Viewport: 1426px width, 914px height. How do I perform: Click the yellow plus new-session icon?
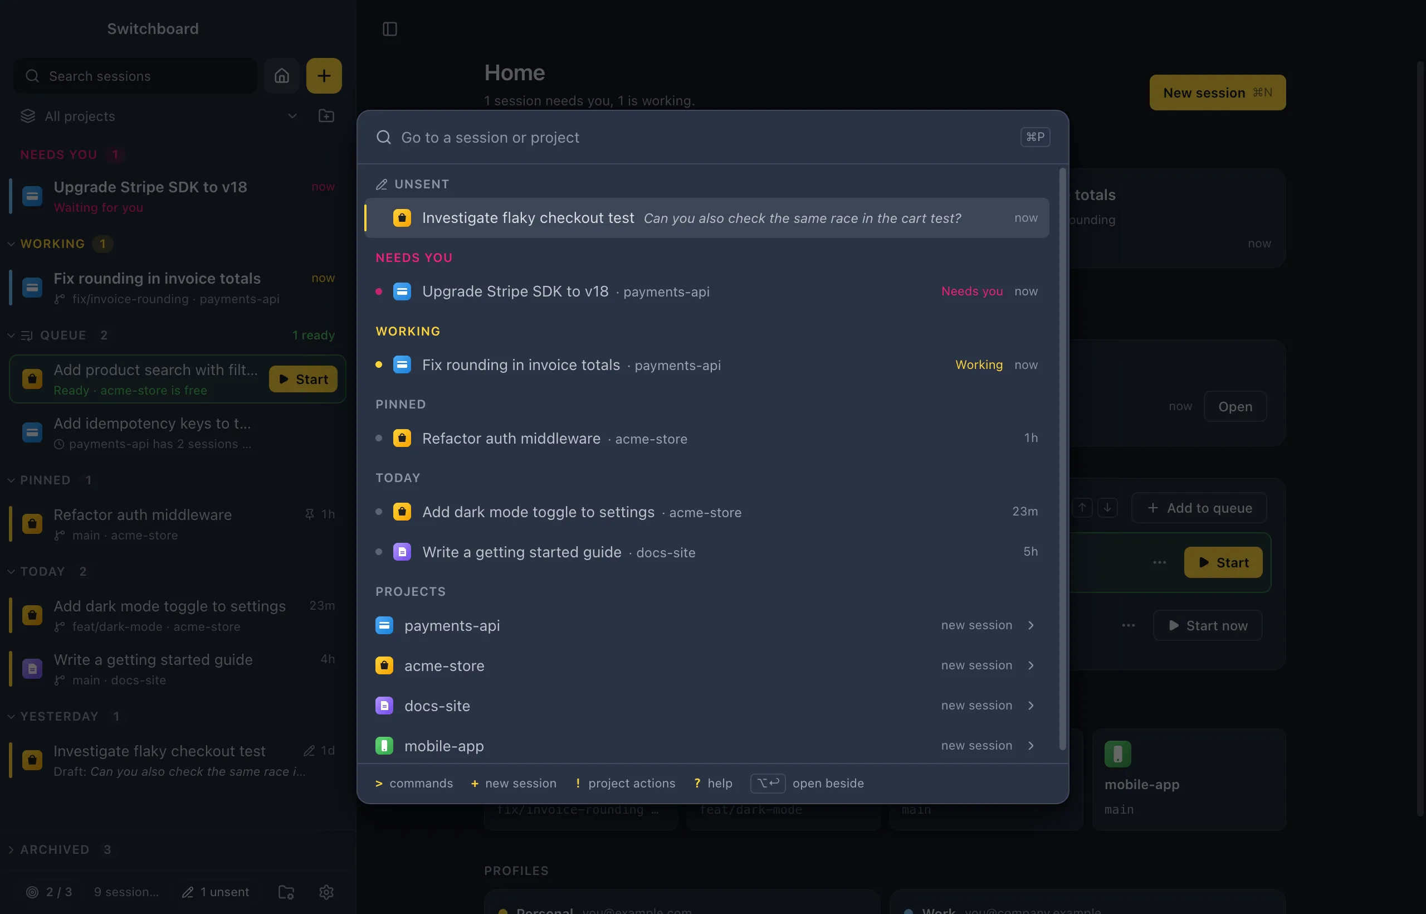324,76
